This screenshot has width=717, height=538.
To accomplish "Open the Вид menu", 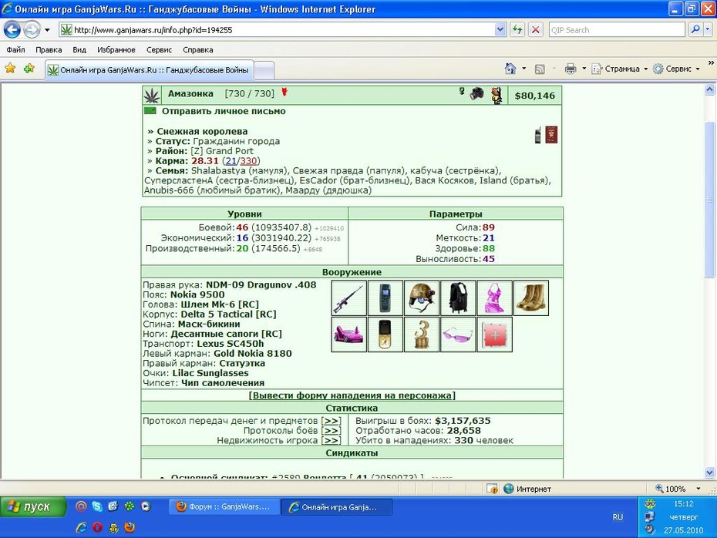I will pyautogui.click(x=79, y=50).
